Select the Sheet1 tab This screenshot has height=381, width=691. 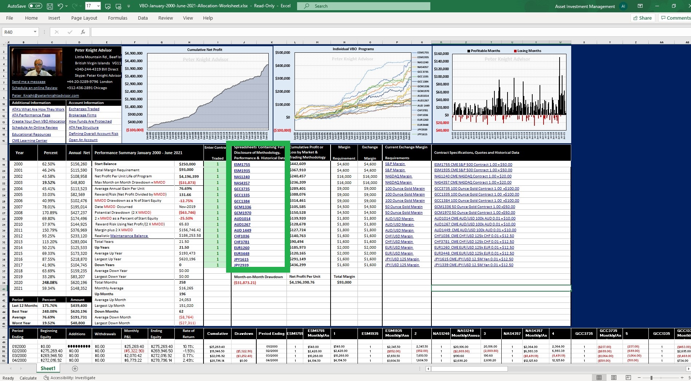[48, 369]
